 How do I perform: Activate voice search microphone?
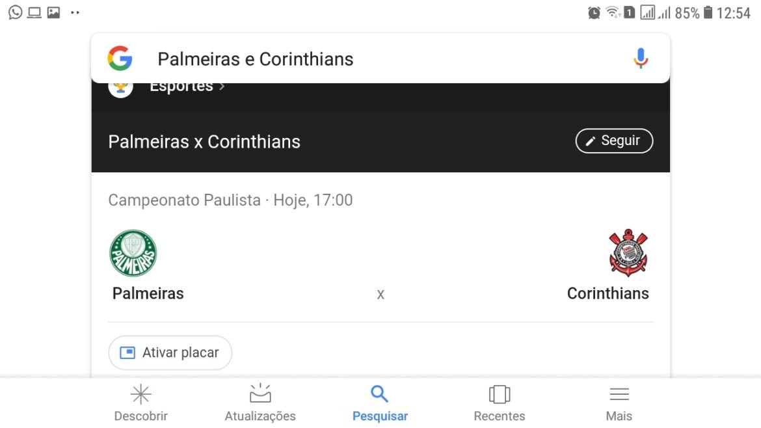641,59
